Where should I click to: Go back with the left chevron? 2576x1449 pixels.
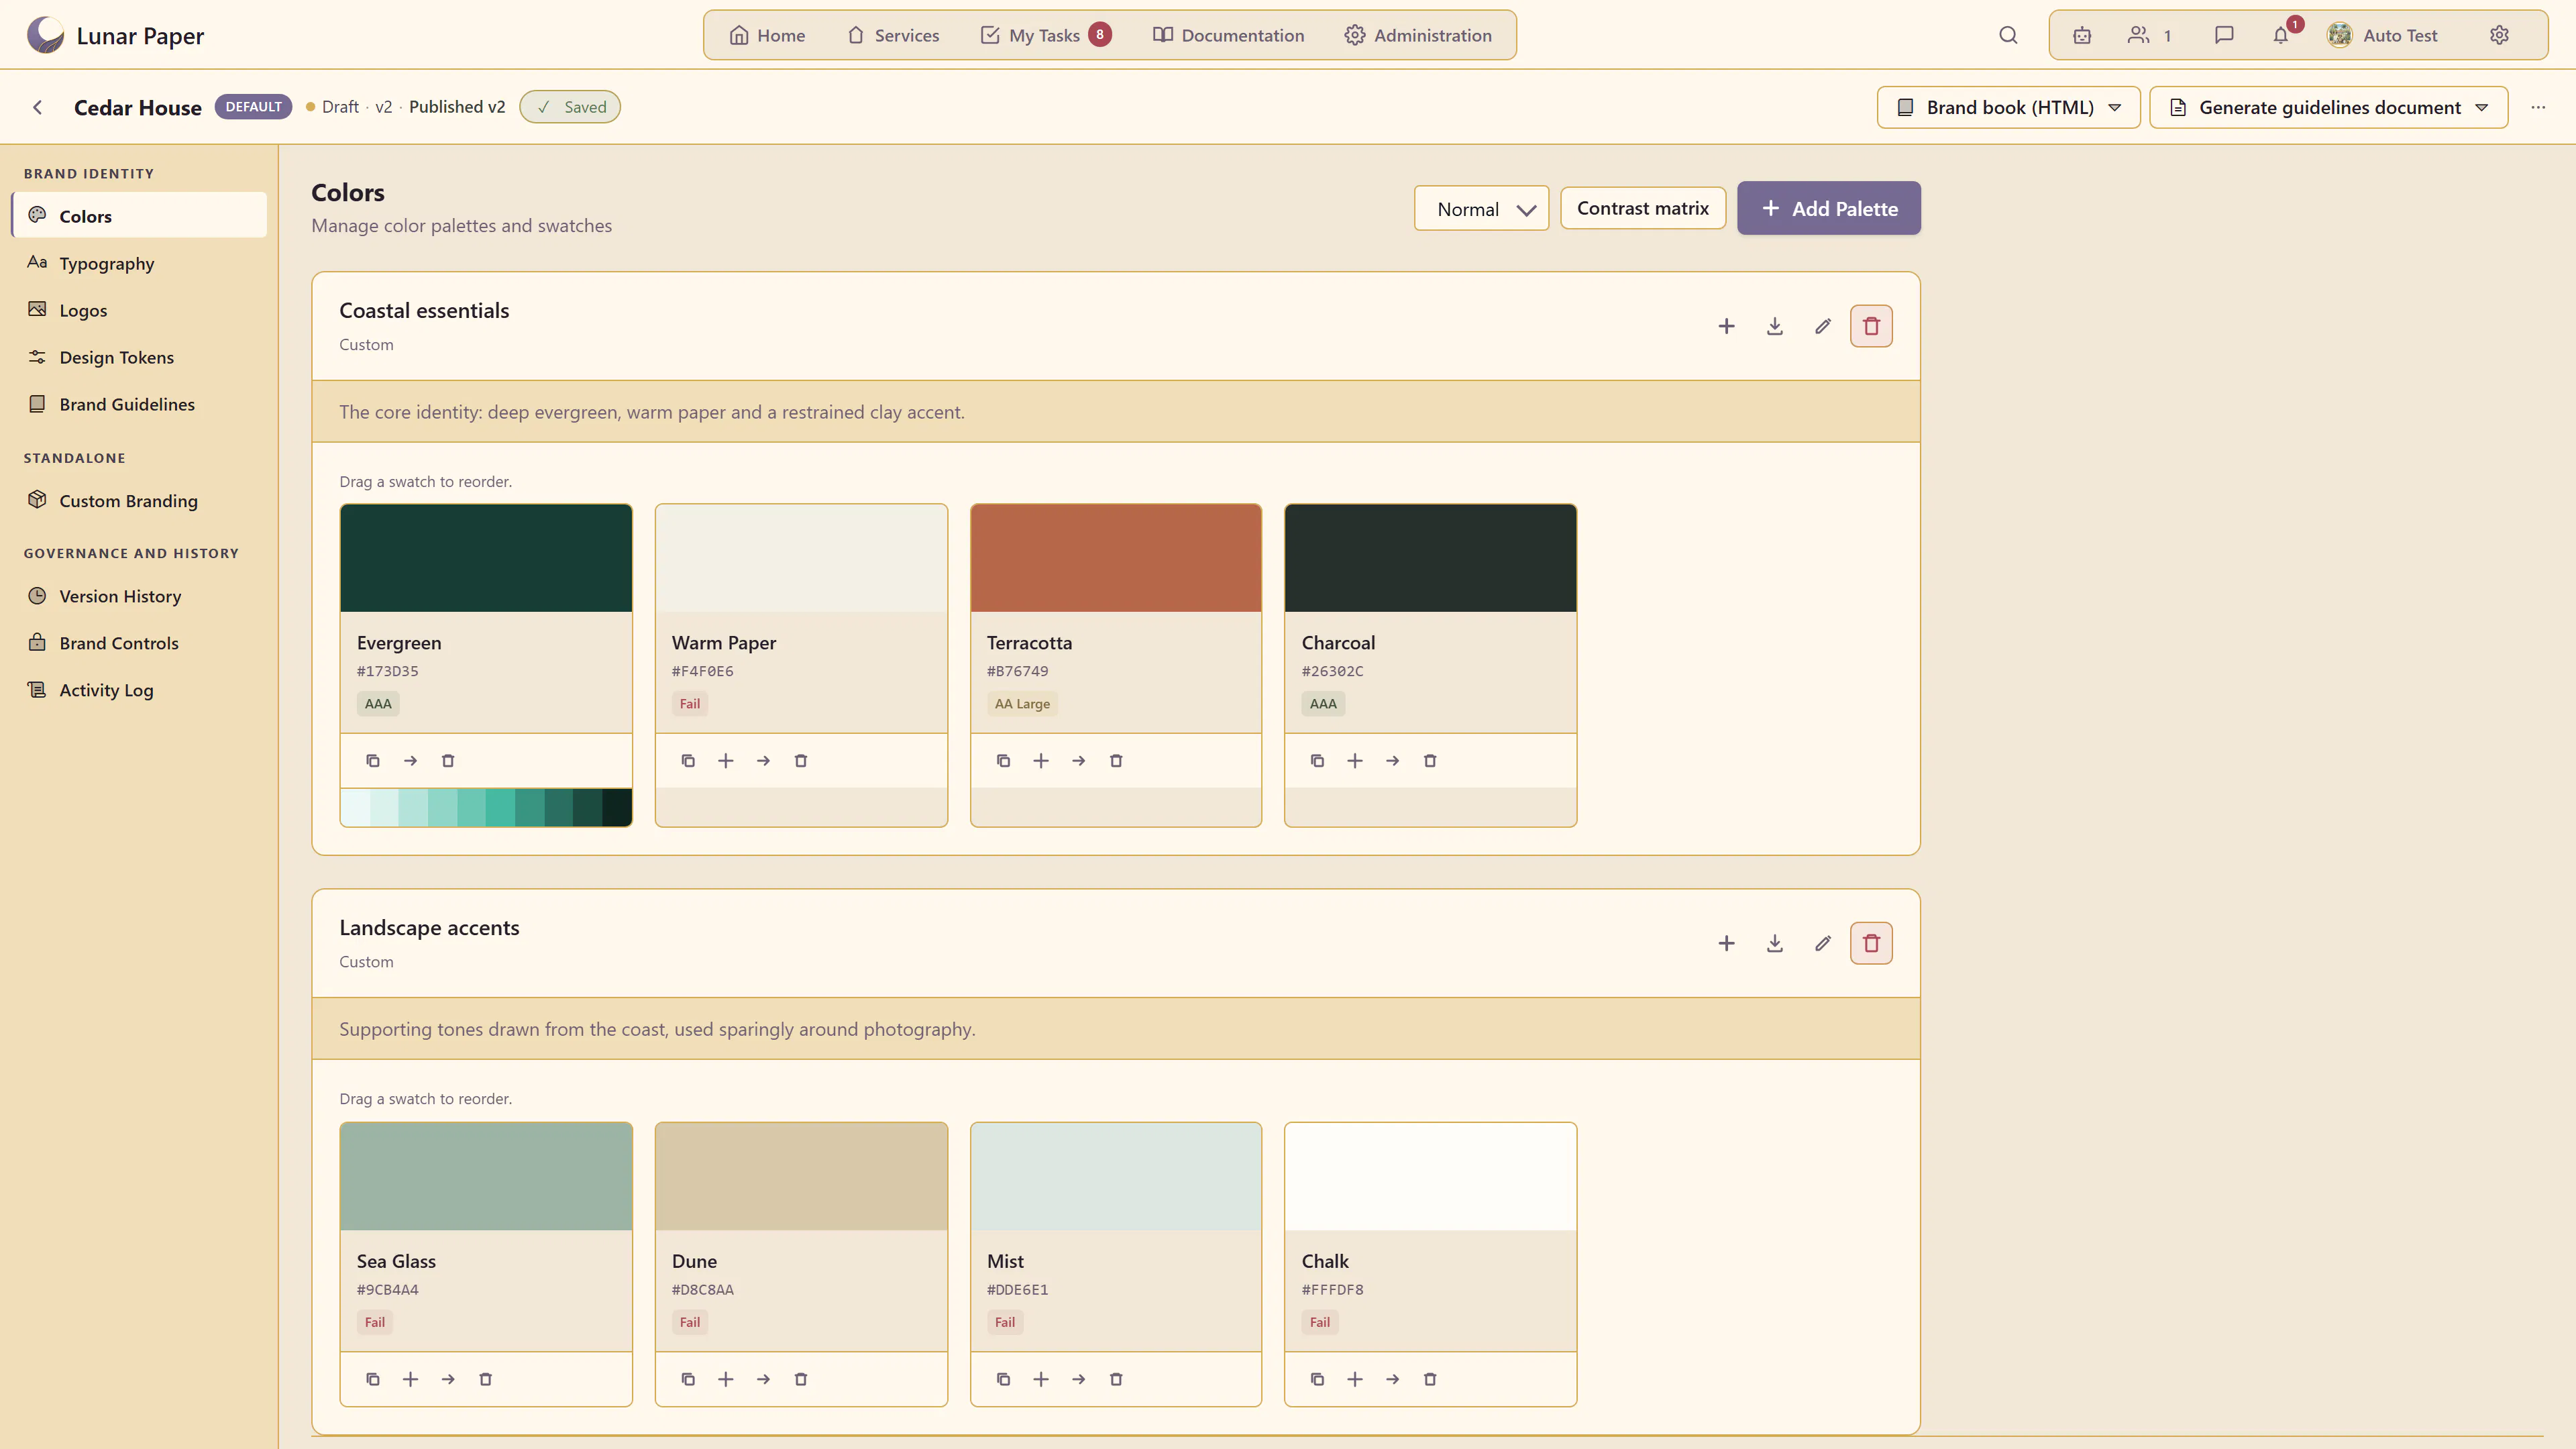click(38, 107)
